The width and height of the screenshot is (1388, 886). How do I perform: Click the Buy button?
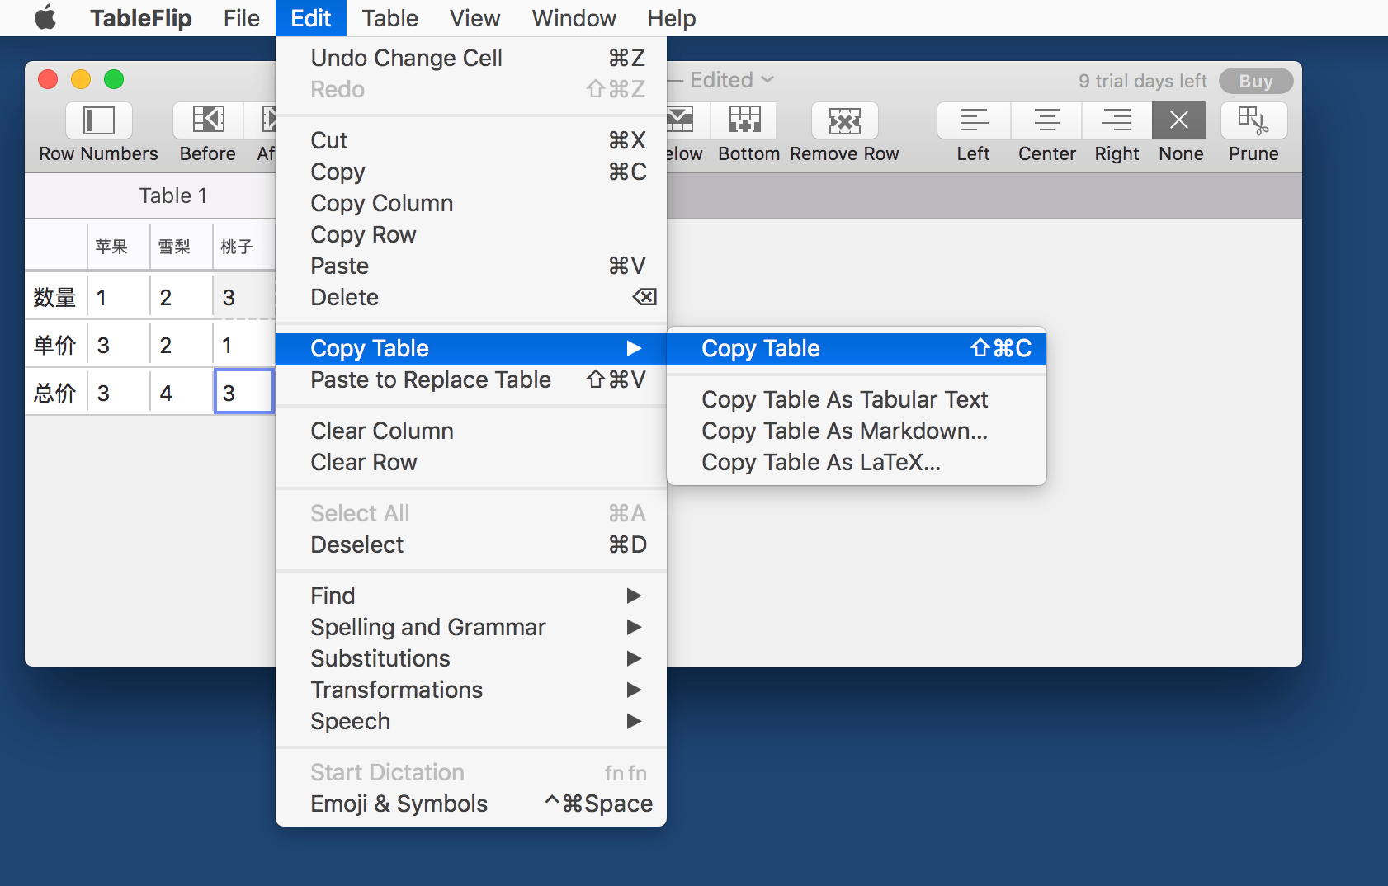(x=1255, y=81)
